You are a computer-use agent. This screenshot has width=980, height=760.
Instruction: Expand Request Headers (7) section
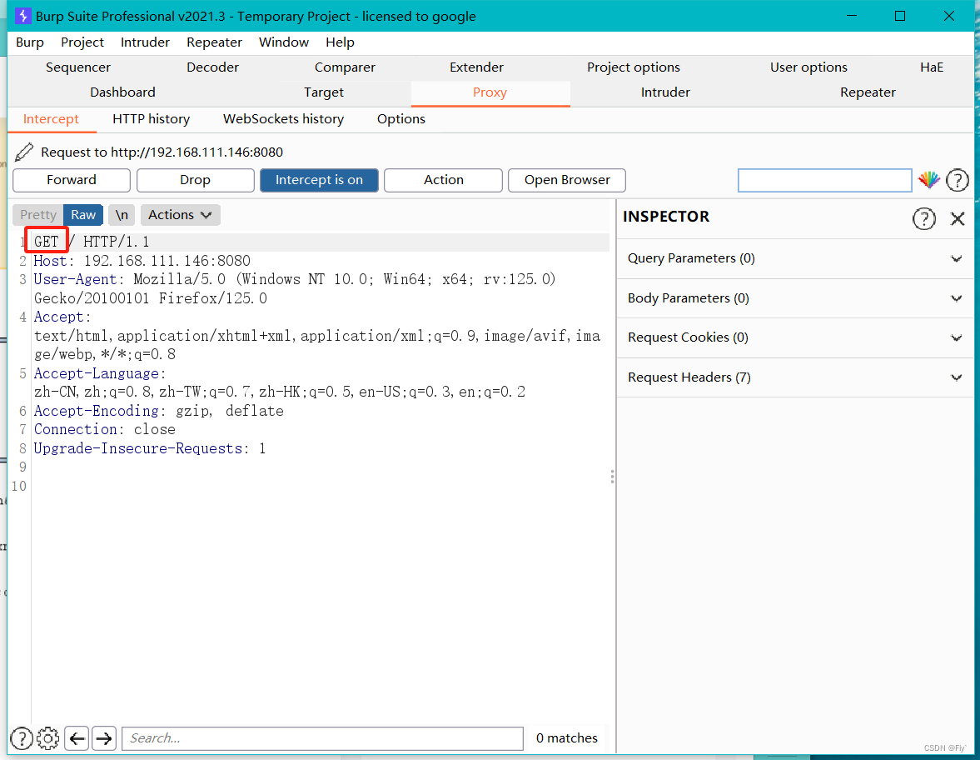point(795,377)
